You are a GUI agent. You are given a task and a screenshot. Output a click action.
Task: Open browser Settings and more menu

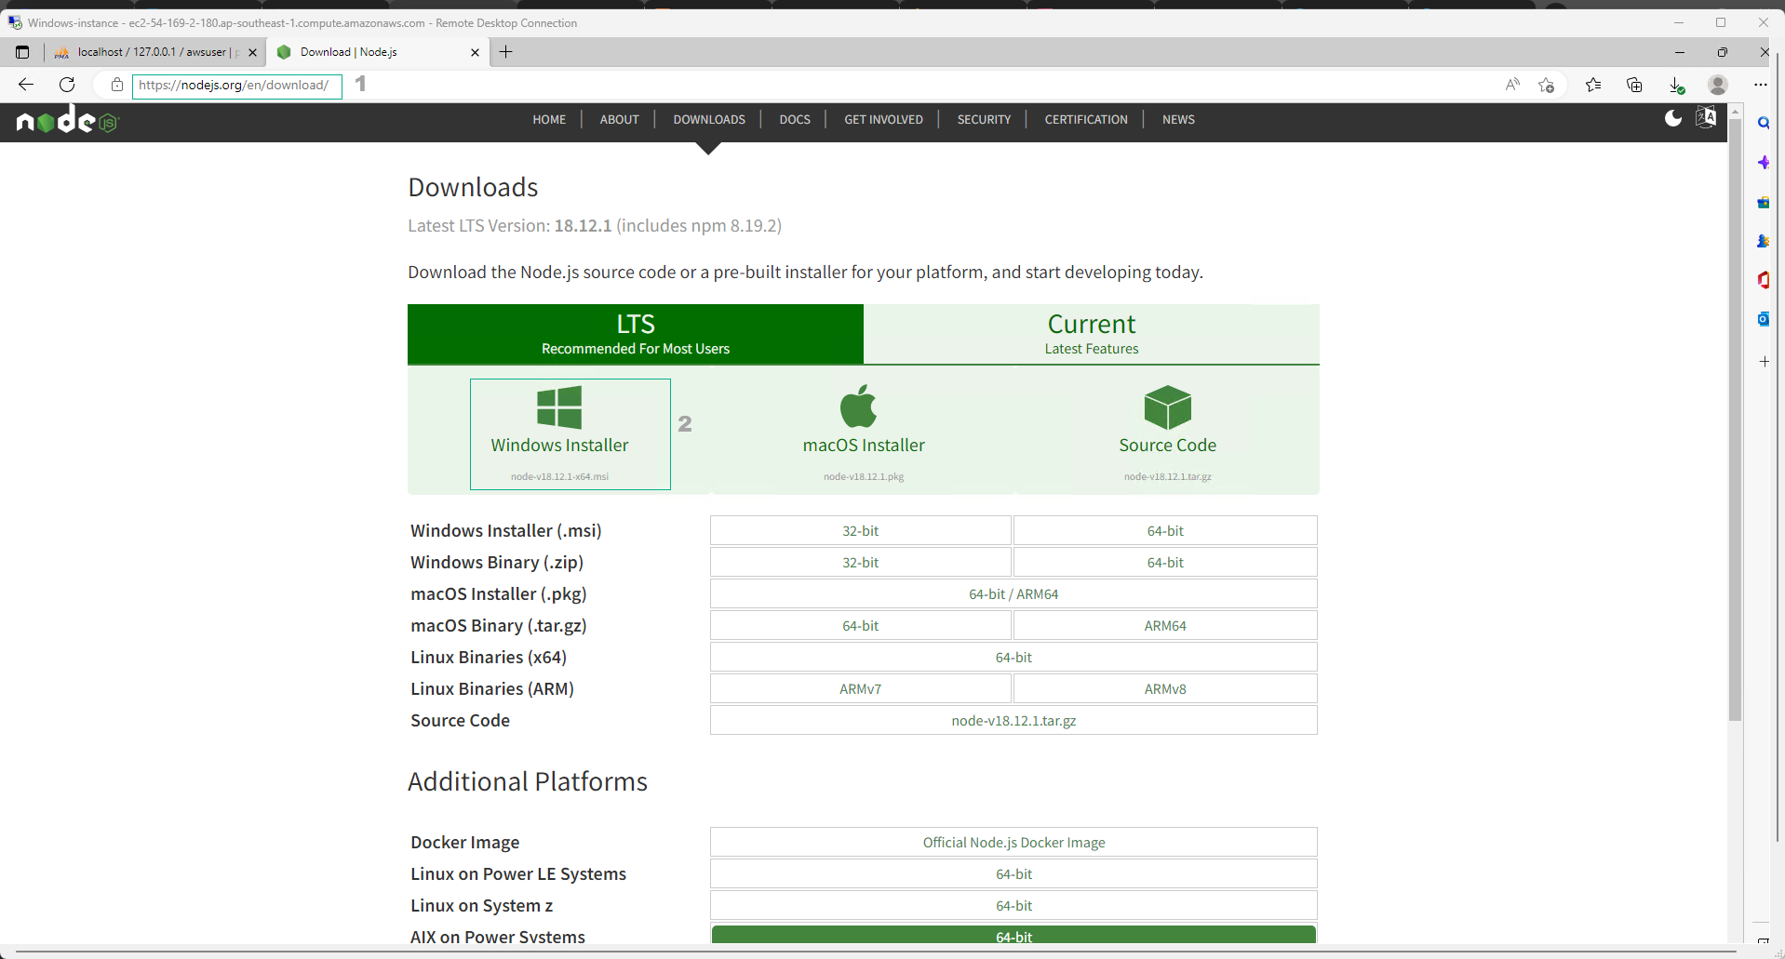[x=1761, y=85]
